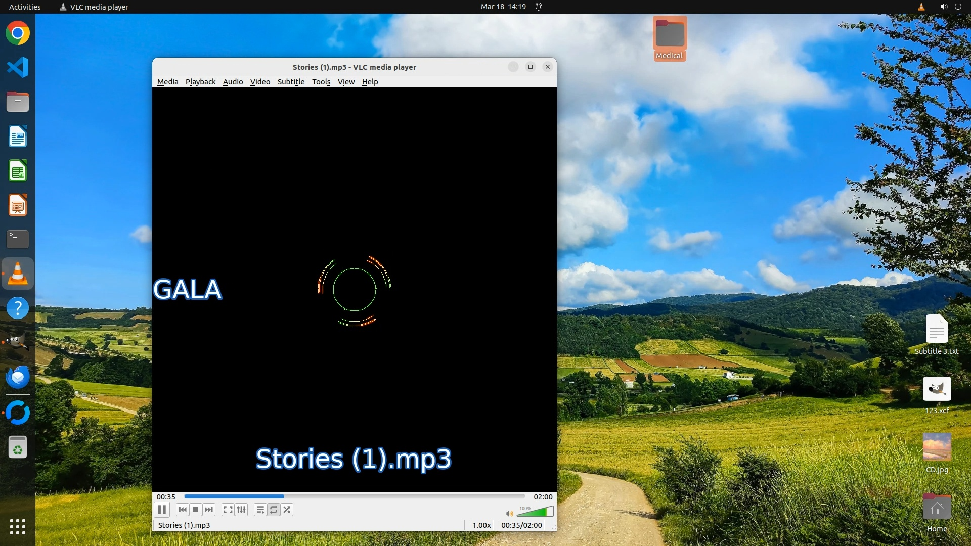Toggle the playlist view
Viewport: 971px width, 546px height.
point(260,510)
